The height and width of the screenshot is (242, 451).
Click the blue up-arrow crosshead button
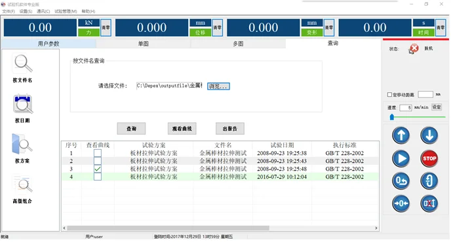coord(401,135)
